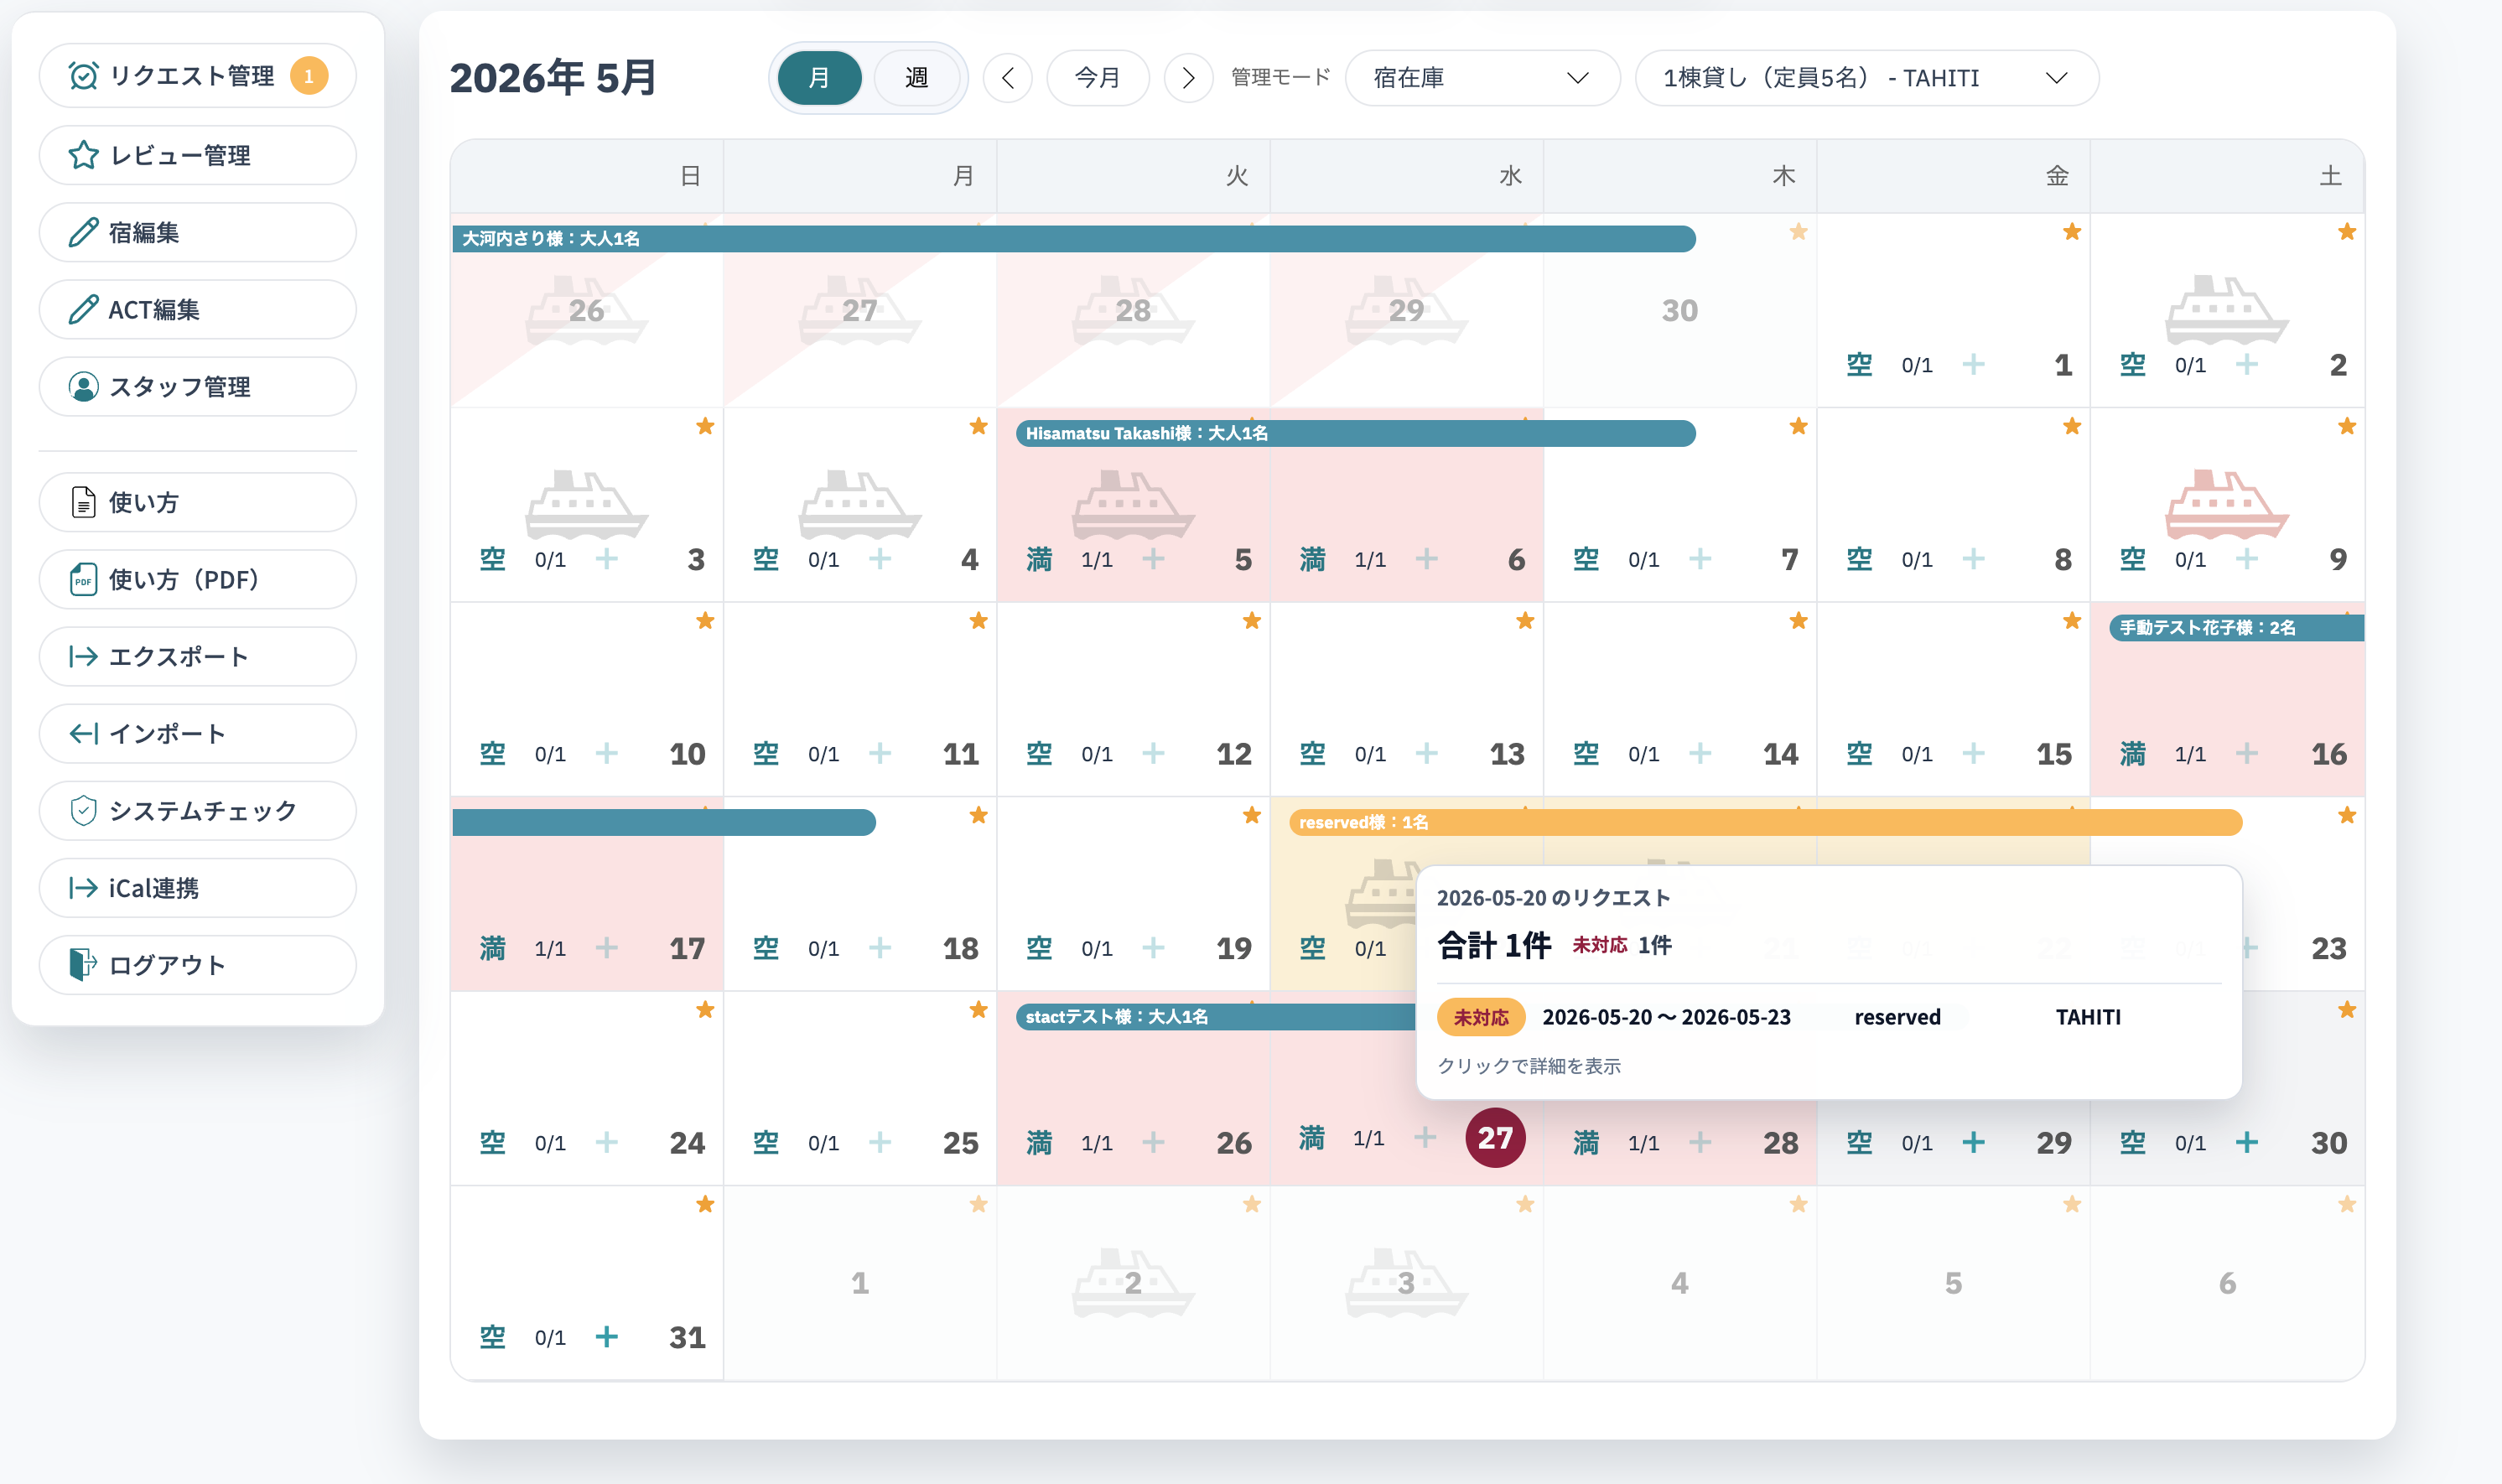
Task: Click the 使い方（PDF）file icon
Action: [83, 579]
